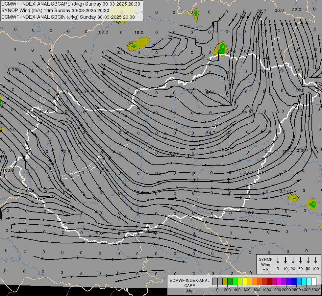
Task: Pick the yellow-green CAPE legend swatch
Action: click(x=240, y=282)
